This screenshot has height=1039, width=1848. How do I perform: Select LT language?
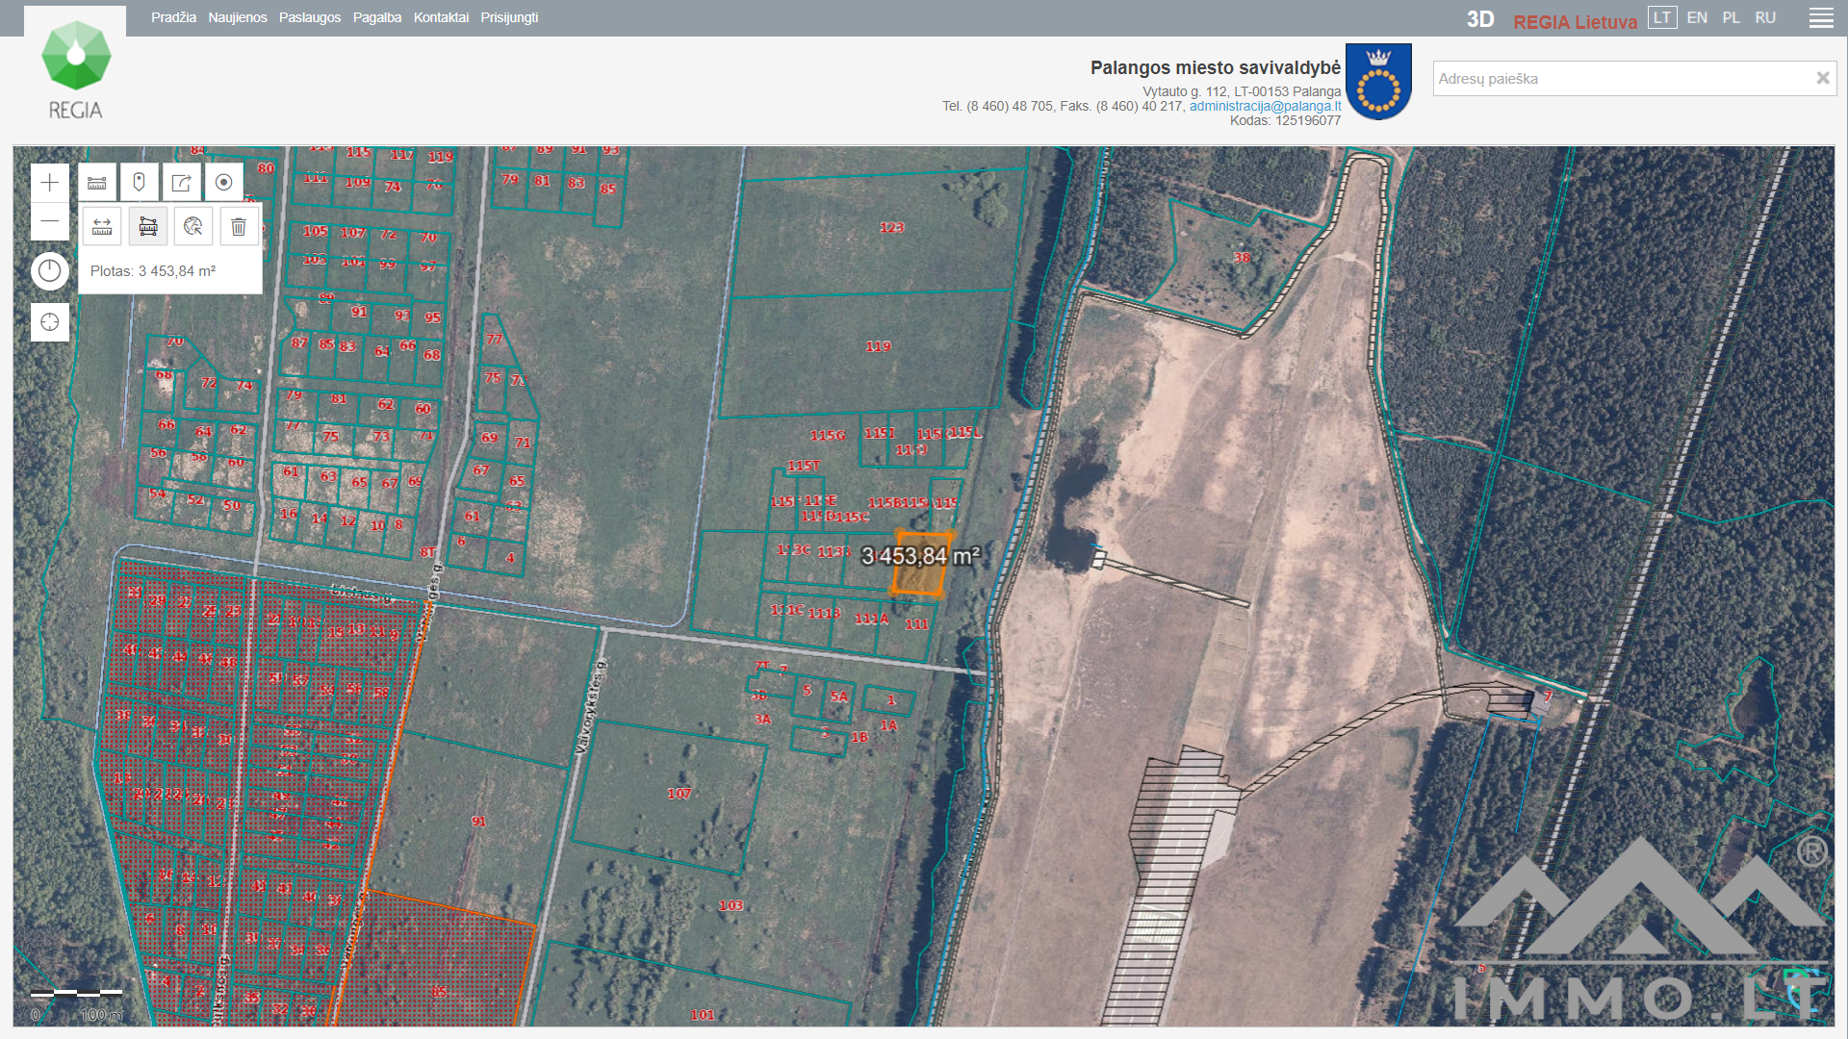click(x=1662, y=17)
